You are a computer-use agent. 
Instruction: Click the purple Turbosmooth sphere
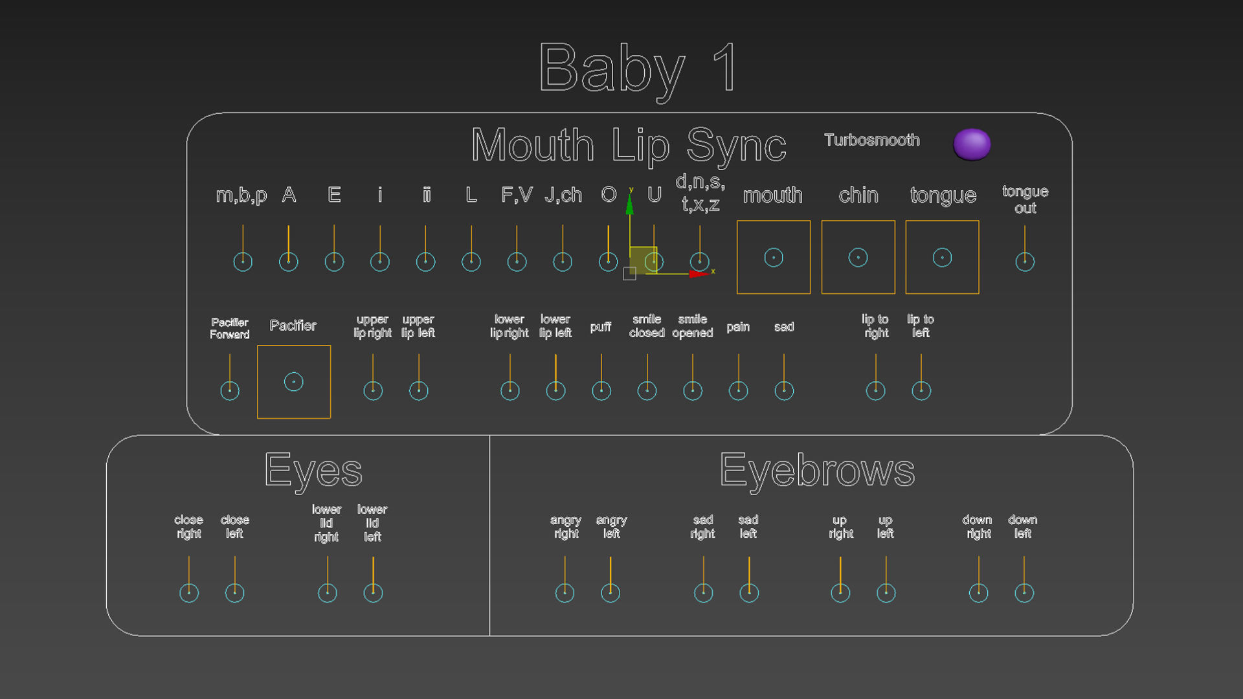(x=972, y=144)
